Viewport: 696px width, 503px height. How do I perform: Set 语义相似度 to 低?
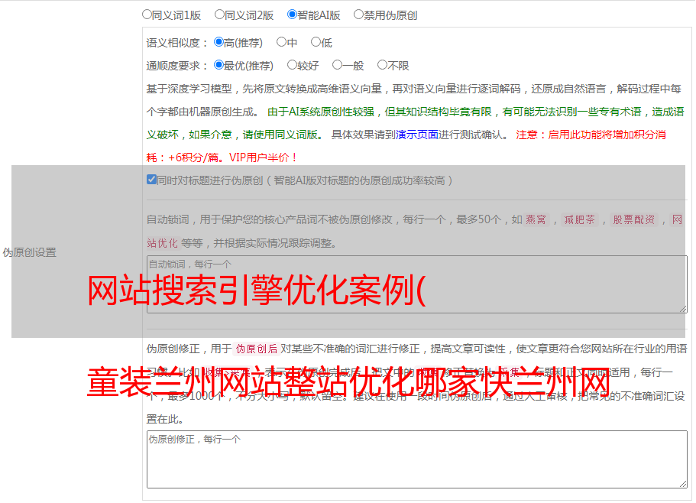pos(316,42)
